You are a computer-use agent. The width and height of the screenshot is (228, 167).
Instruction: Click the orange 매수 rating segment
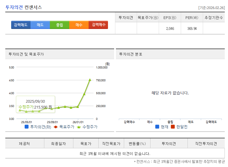point(79,25)
